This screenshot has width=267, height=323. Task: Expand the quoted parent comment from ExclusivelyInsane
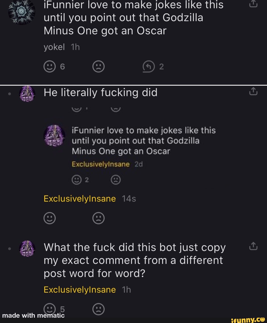pos(144,141)
